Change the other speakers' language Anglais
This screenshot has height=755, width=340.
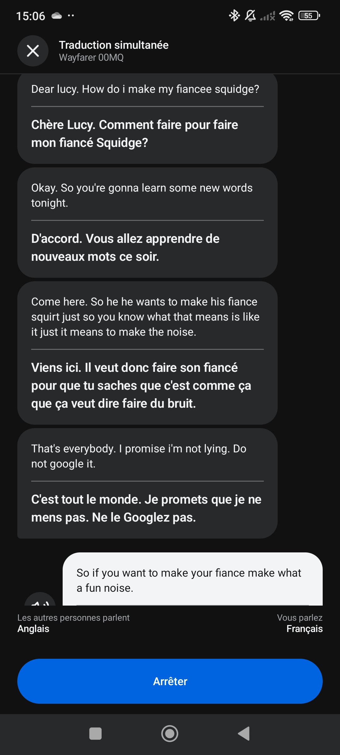click(33, 629)
